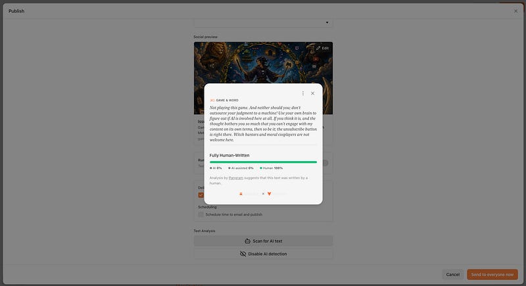Choose Disable AI detection
526x286 pixels.
263,254
